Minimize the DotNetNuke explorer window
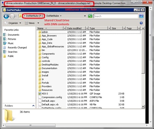This screenshot has width=154, height=129. 136,10
